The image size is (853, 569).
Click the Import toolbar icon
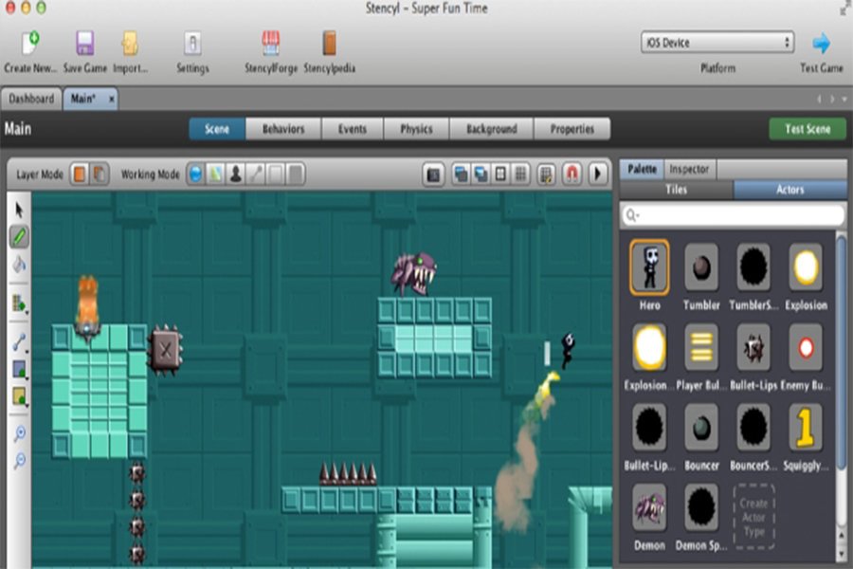click(130, 43)
